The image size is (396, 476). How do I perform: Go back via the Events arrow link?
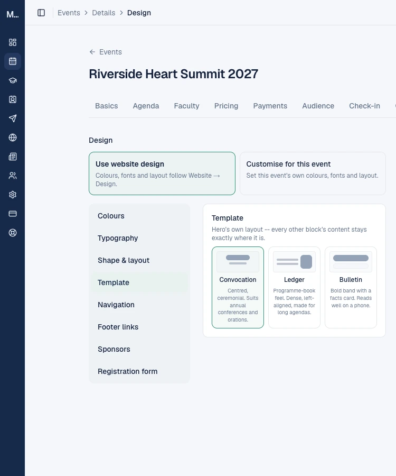click(x=106, y=52)
